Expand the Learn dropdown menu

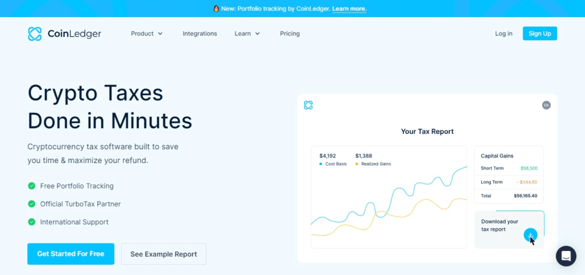[247, 34]
